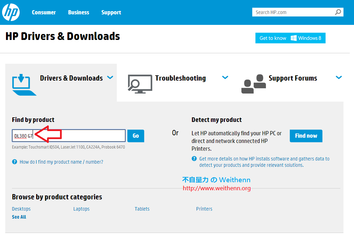
Task: Open the Support menu
Action: (x=111, y=12)
